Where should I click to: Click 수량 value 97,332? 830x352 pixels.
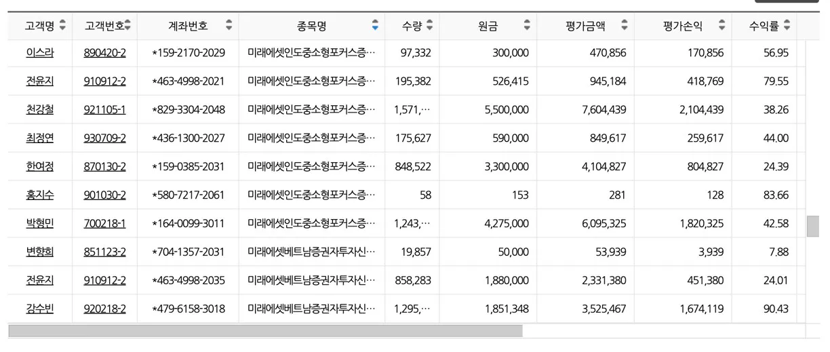tap(416, 52)
